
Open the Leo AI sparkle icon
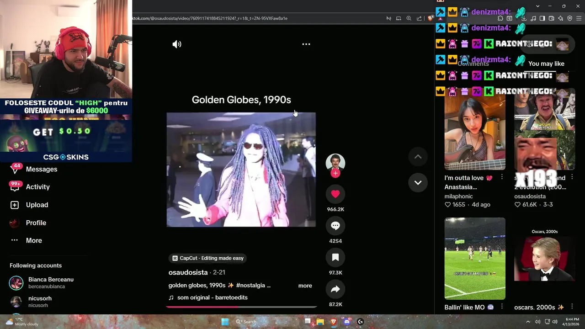point(560,18)
